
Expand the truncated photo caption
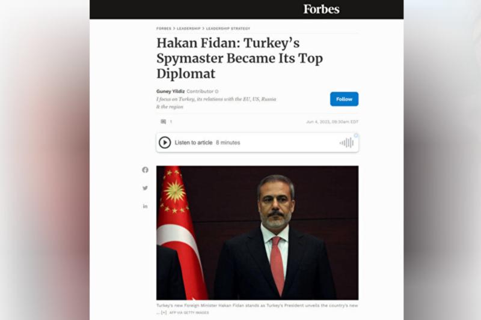tap(164, 313)
